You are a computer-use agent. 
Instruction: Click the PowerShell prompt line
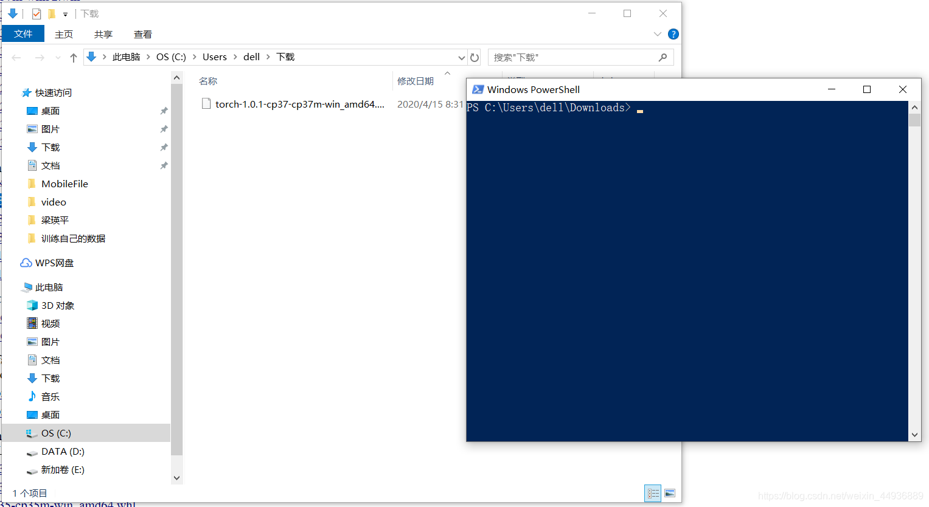point(554,108)
